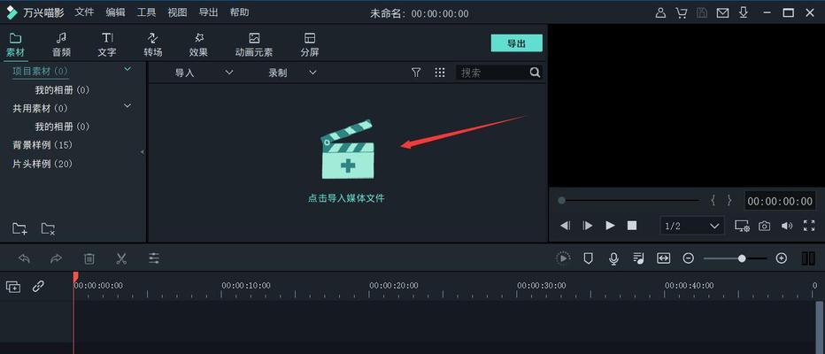Click the undo arrow
825x354 pixels.
[x=24, y=258]
